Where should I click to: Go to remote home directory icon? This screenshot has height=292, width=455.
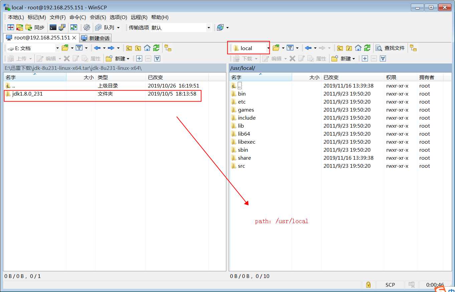point(358,48)
